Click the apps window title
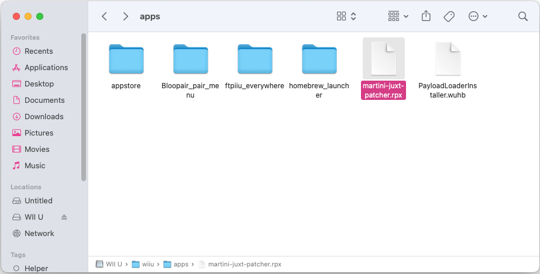 [x=150, y=16]
